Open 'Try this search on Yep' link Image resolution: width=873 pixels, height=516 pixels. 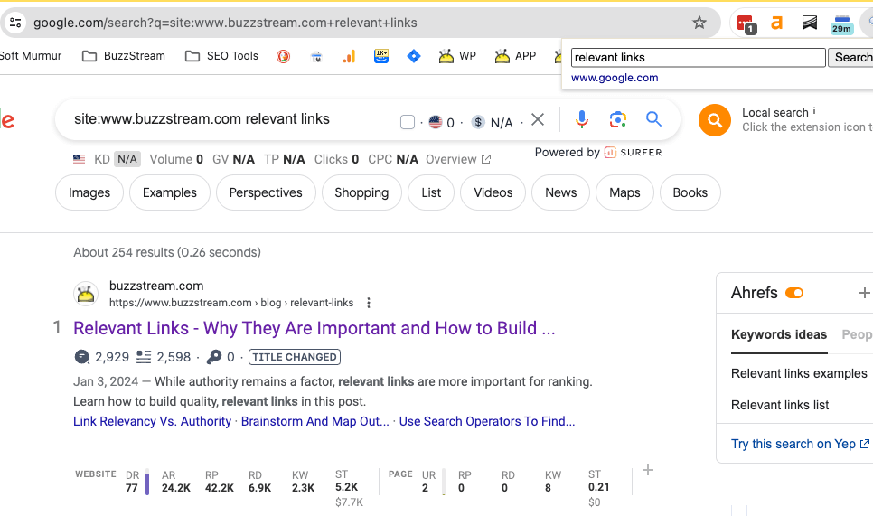[800, 445]
